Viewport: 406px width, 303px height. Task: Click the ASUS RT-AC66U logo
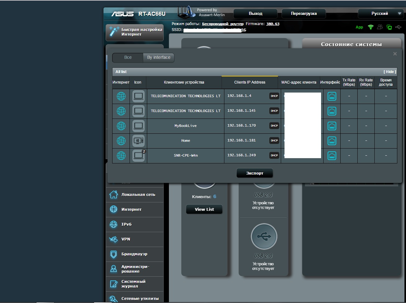[139, 14]
